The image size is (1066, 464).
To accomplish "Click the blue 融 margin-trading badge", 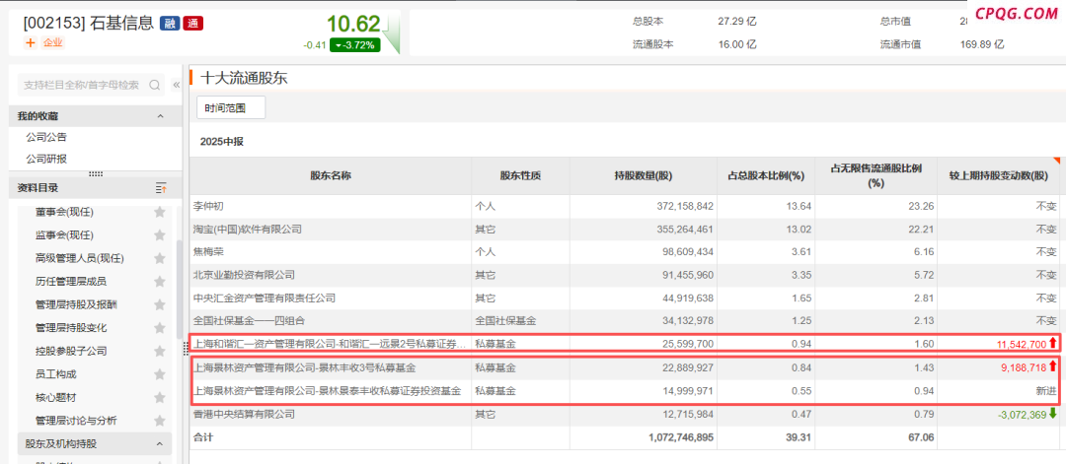I will (170, 24).
